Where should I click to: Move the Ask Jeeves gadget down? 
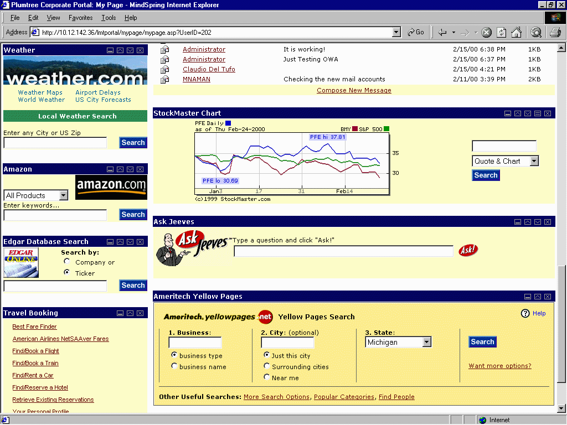538,222
